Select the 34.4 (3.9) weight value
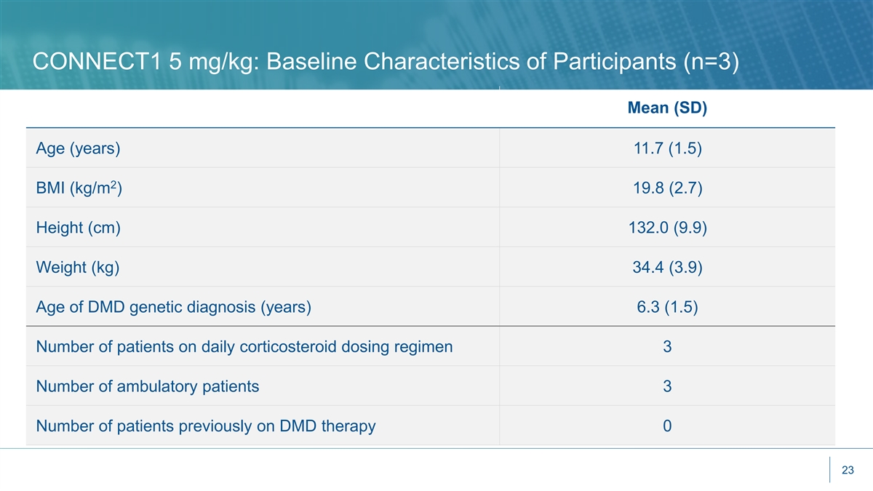Screen dimensions: 873x491 click(x=667, y=268)
